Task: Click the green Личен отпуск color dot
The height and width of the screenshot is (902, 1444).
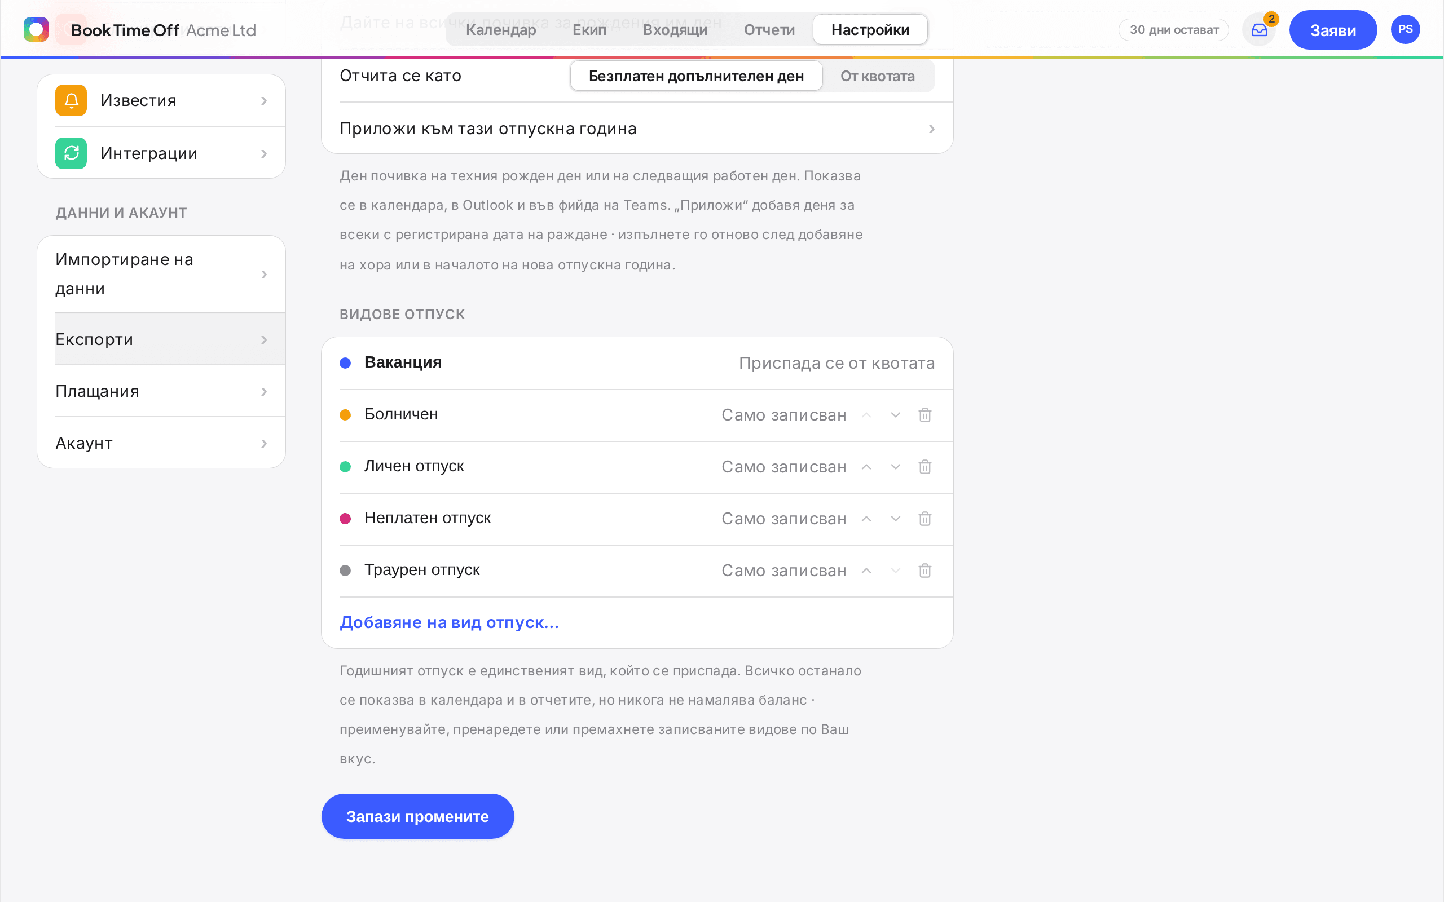Action: point(345,467)
